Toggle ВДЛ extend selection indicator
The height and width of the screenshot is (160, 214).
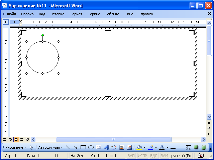154,156
